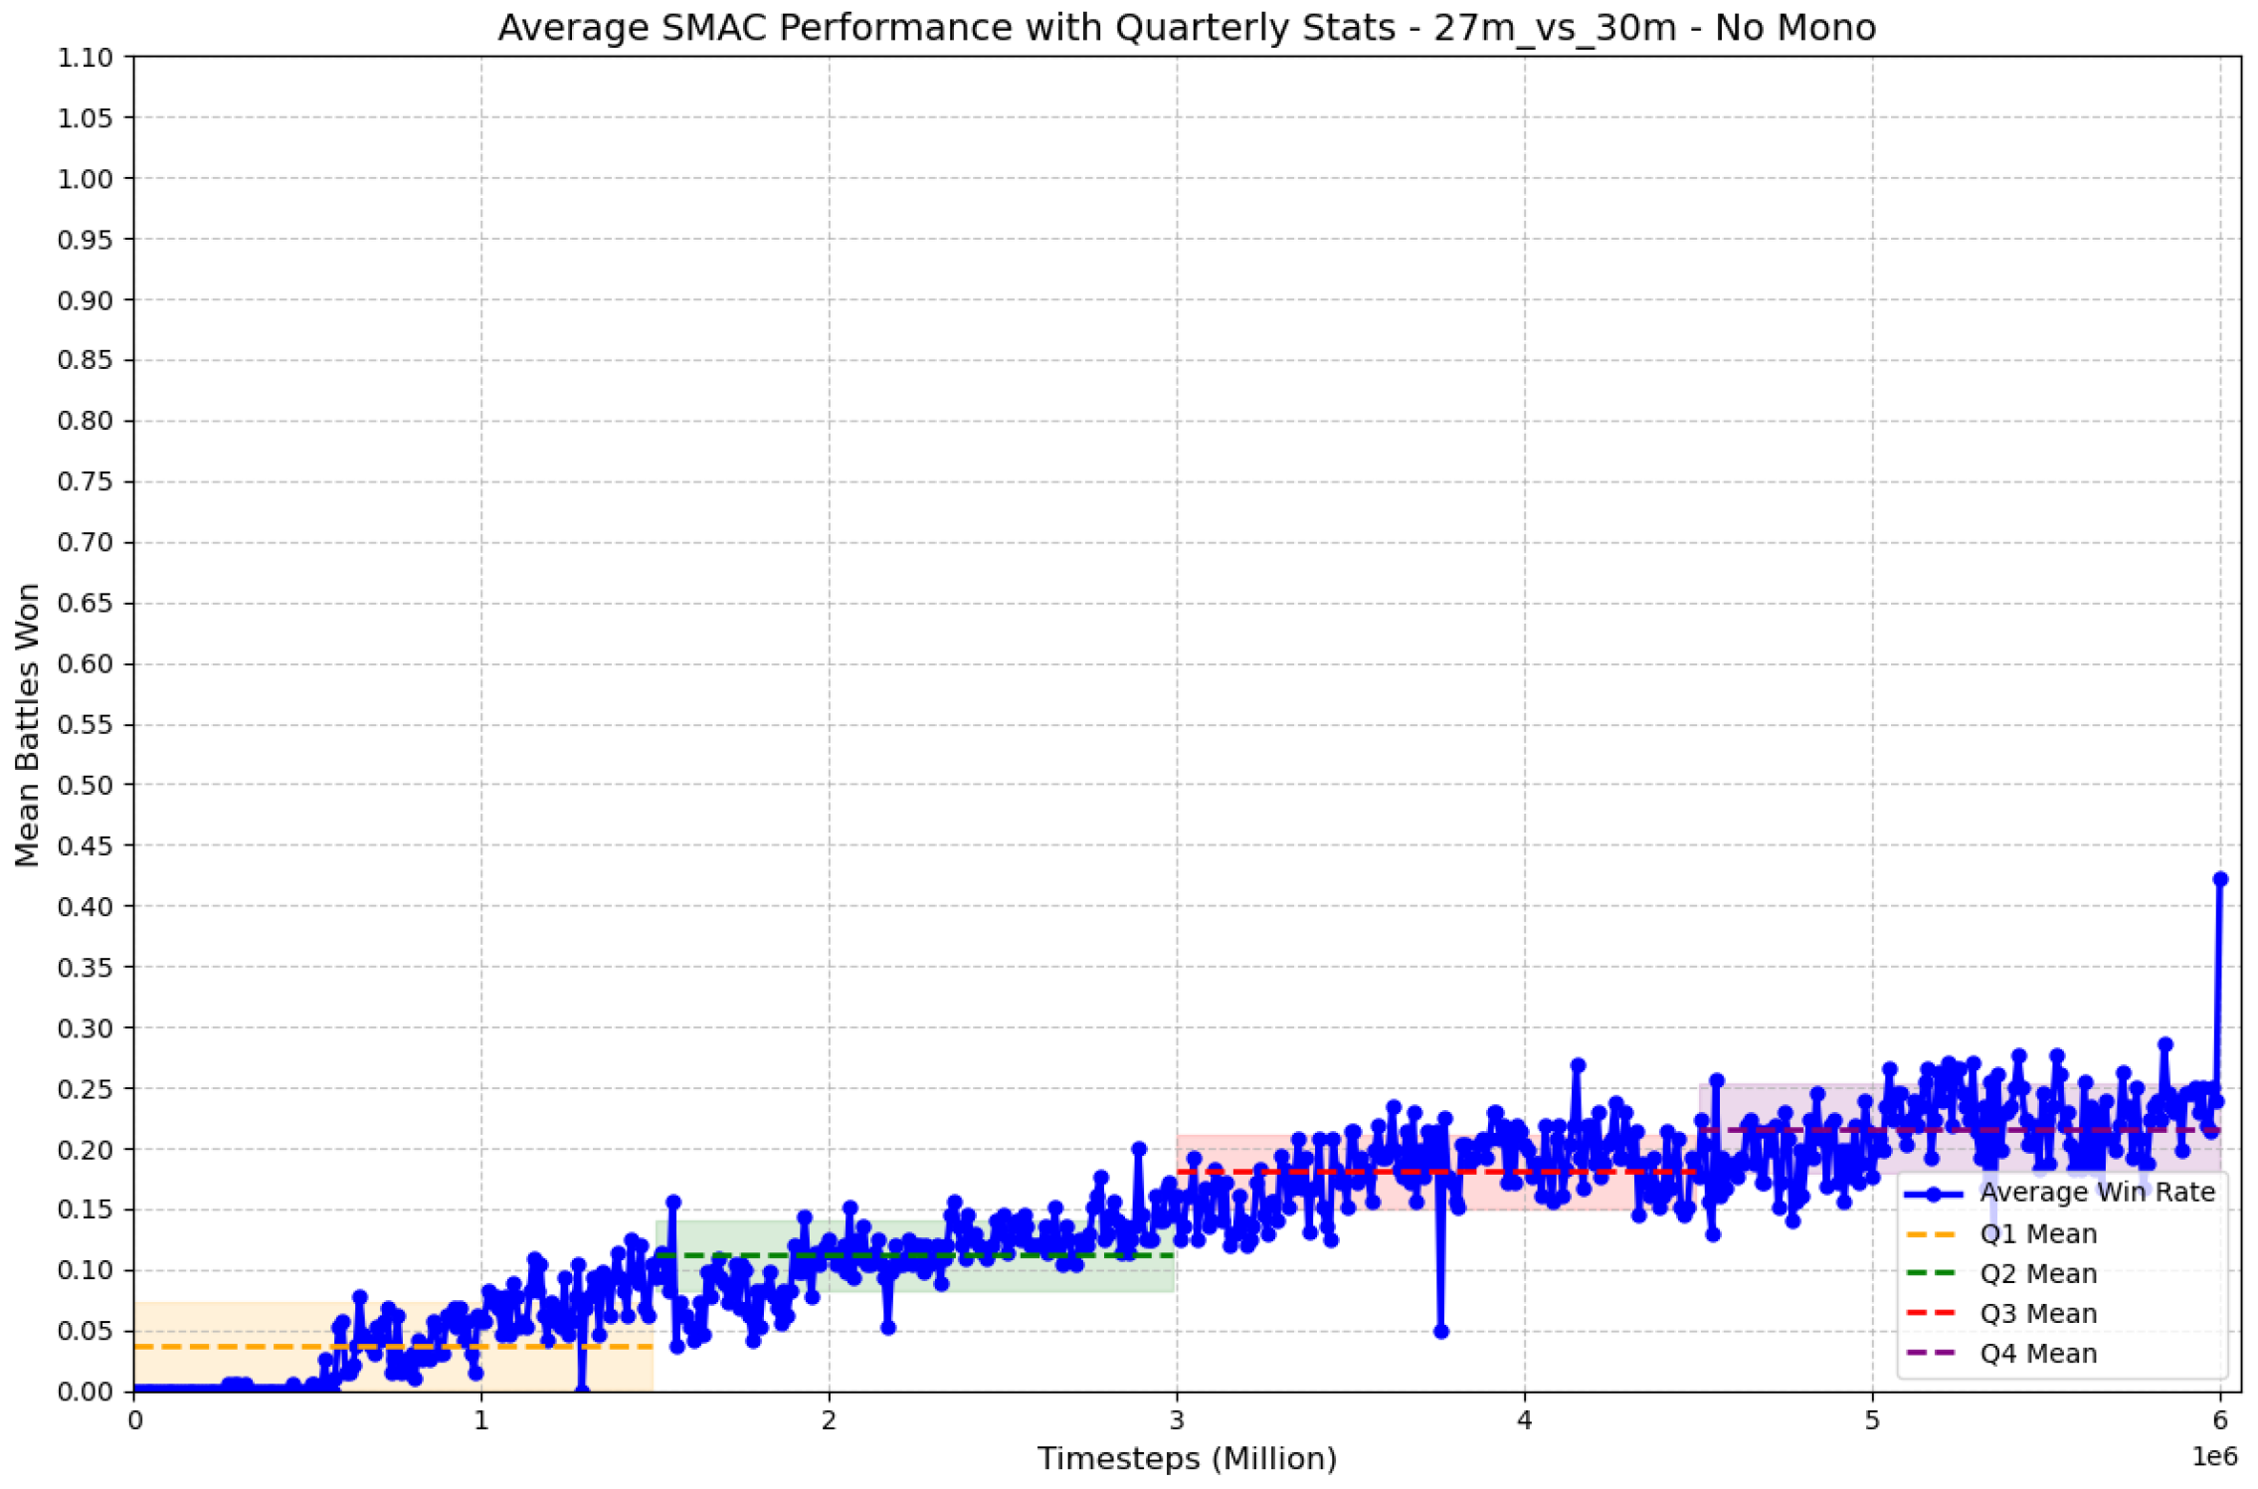Image resolution: width=2258 pixels, height=1489 pixels.
Task: Click the purple Q4 Mean legend line
Action: [x=1933, y=1353]
